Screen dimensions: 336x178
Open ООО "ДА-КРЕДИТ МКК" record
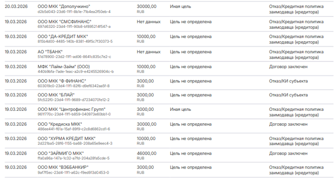point(63,36)
